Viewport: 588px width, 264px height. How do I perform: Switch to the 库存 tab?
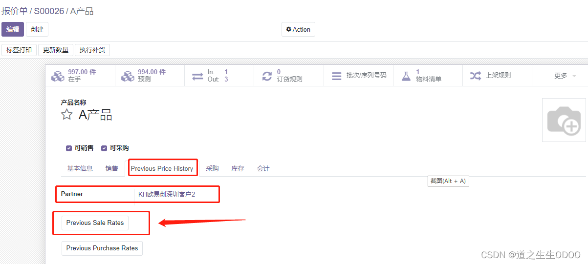[238, 168]
